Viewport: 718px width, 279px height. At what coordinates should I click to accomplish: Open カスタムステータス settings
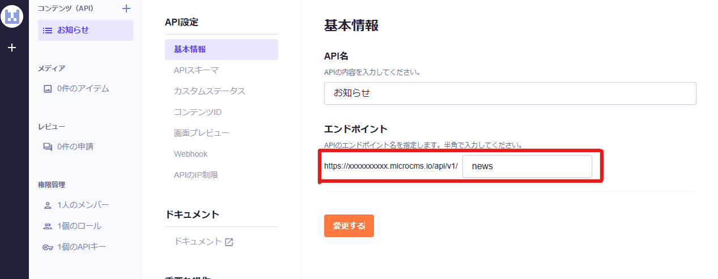pyautogui.click(x=209, y=91)
